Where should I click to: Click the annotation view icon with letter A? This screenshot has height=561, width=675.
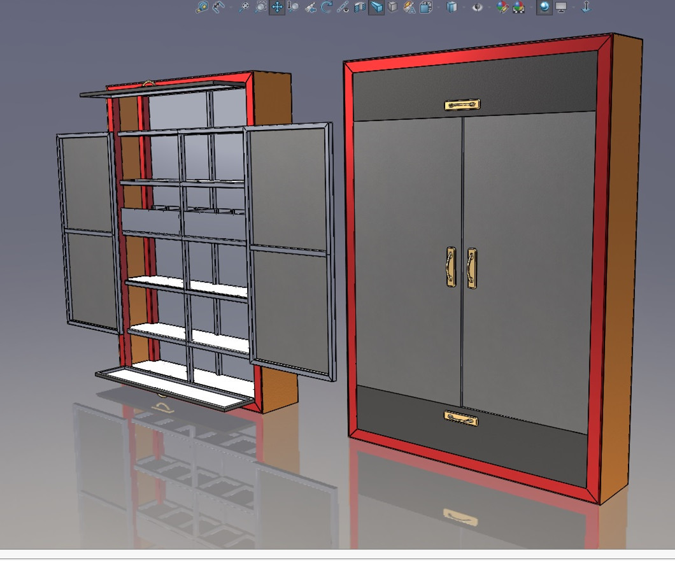(409, 7)
